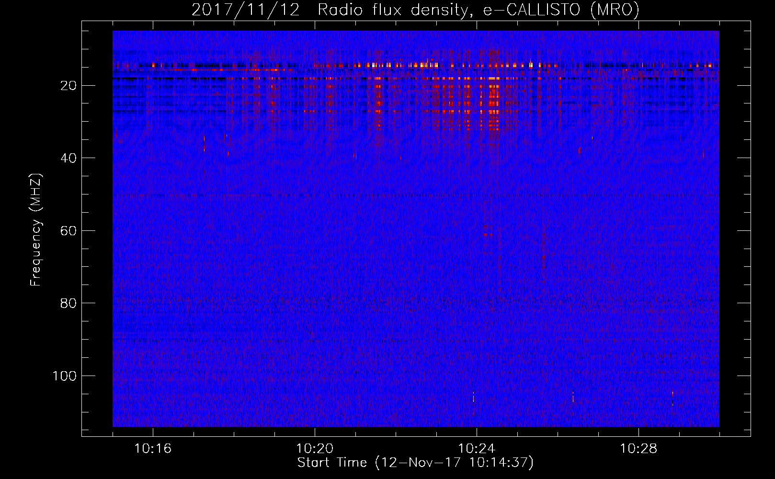The width and height of the screenshot is (775, 479).
Task: Click the 100 frequency tick label
Action: (65, 376)
